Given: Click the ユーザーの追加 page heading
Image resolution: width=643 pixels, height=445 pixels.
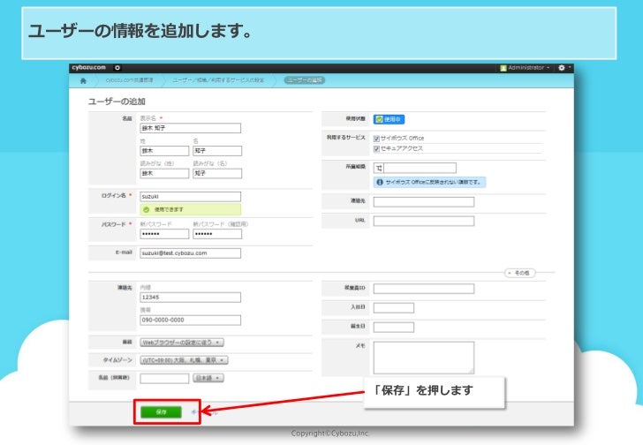Looking at the screenshot, I should (117, 102).
